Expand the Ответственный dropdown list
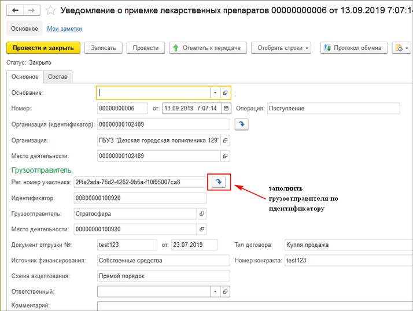Screen dimensions: 413x311 [x=215, y=291]
